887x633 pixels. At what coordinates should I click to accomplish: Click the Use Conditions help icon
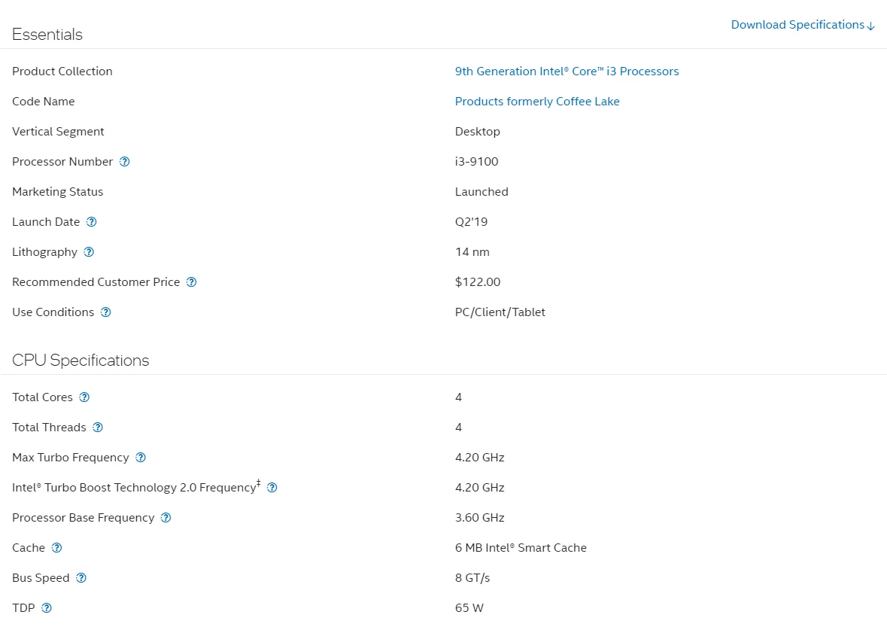click(x=106, y=312)
